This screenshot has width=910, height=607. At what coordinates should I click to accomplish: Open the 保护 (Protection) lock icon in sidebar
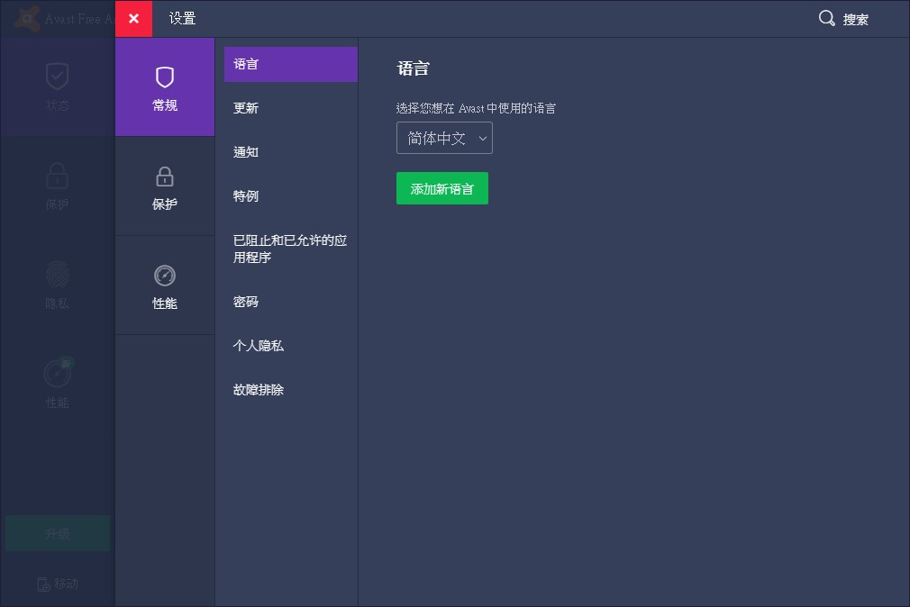(57, 176)
